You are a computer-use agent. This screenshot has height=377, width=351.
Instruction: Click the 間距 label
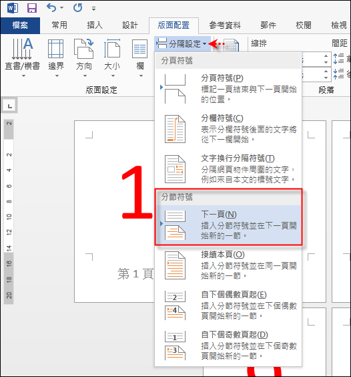coord(340,43)
